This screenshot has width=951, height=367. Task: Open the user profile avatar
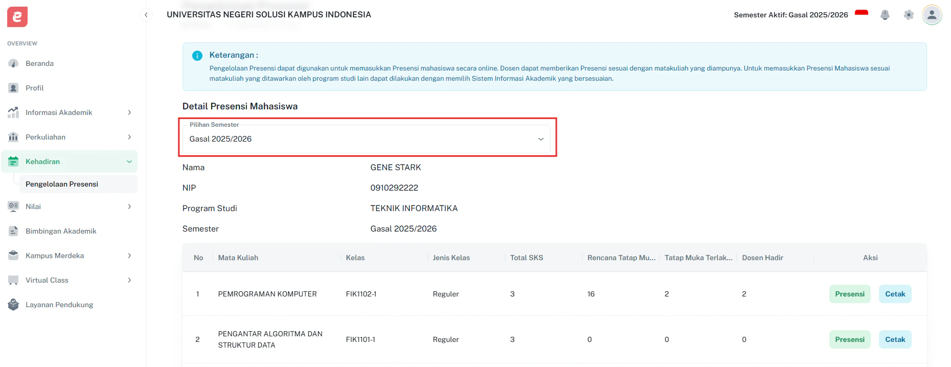coord(932,15)
